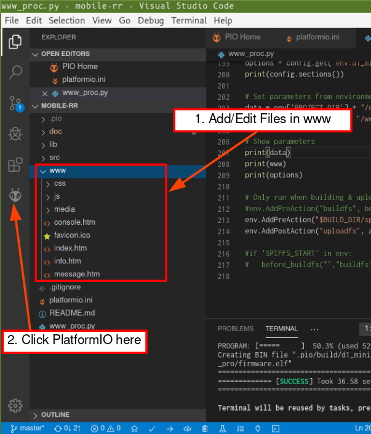Open favicon.ico file in explorer
371x434 pixels.
118,235
